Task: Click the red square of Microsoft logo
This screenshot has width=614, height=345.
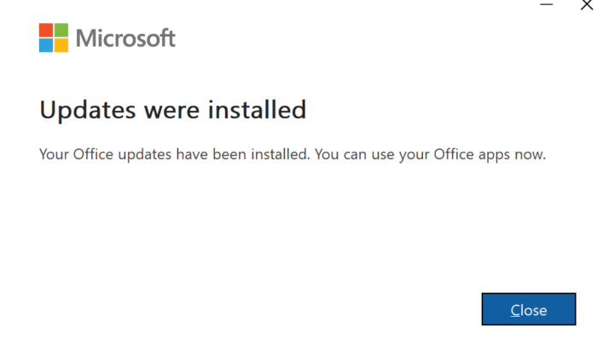Action: [46, 30]
